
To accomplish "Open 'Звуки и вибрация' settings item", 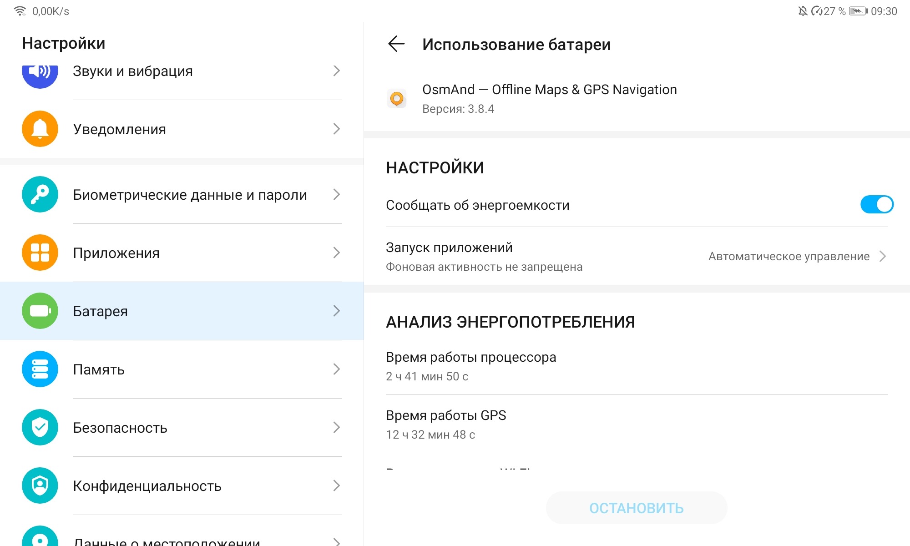I will pos(133,71).
